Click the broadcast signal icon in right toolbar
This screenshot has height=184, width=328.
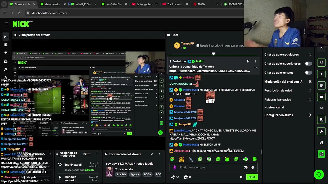coord(321,108)
